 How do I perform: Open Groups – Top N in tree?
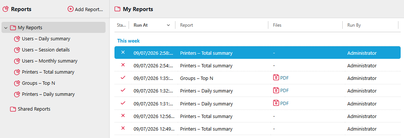pos(38,83)
